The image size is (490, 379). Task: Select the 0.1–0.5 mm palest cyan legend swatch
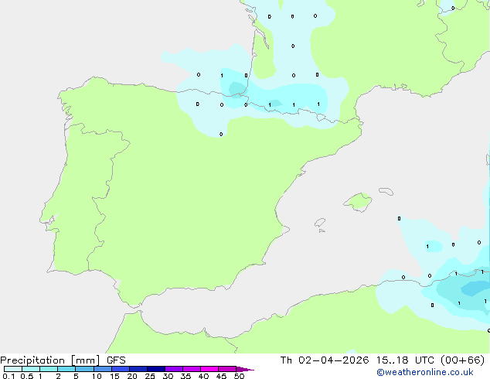[x=13, y=369]
